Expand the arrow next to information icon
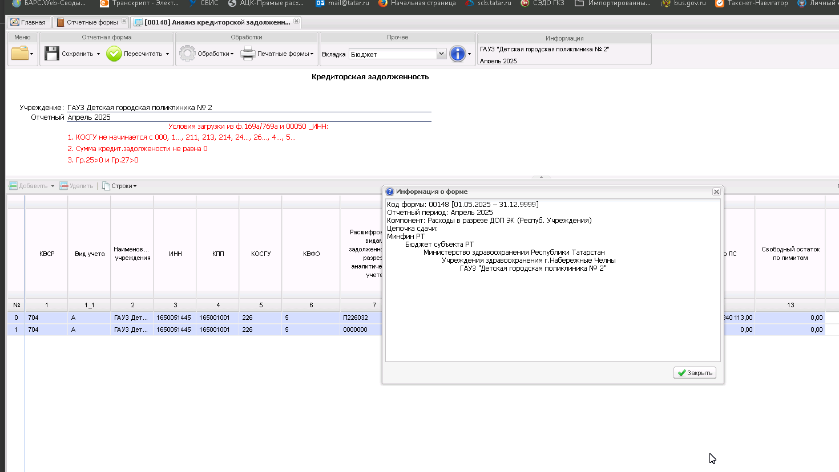The image size is (839, 472). point(469,54)
